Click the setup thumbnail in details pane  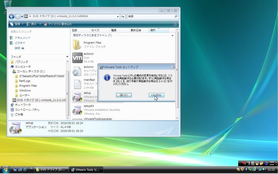point(15,128)
